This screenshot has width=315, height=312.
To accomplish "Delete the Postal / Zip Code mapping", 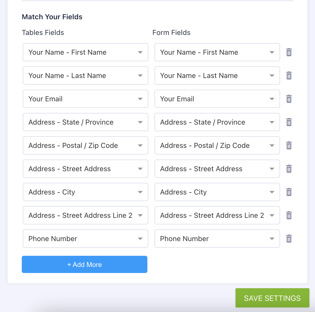I will 289,146.
